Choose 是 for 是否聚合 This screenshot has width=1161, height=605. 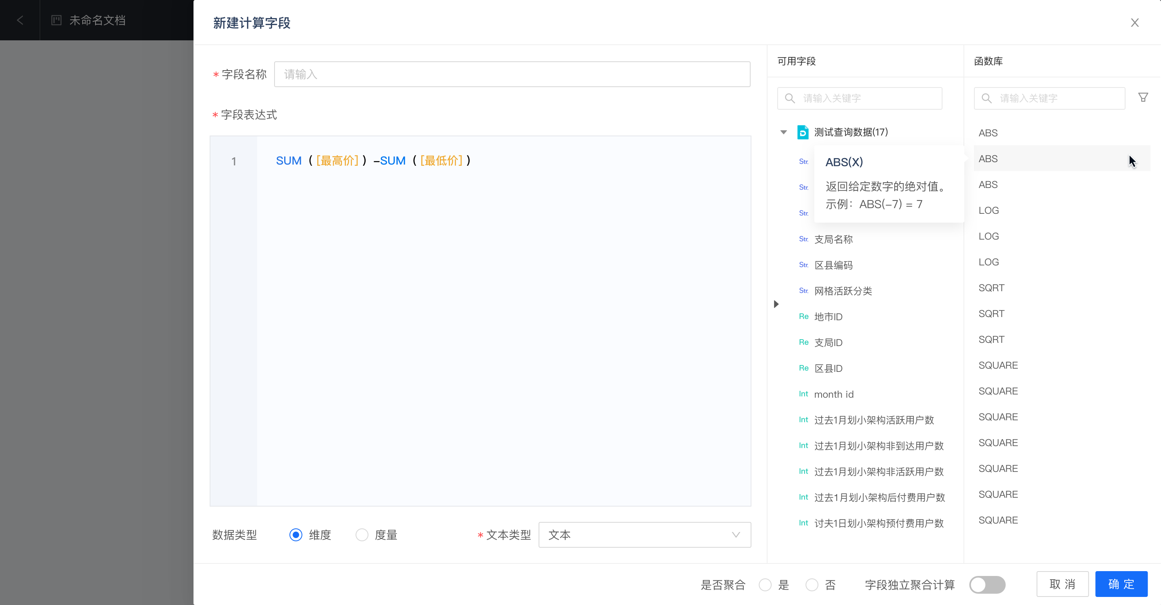click(765, 585)
